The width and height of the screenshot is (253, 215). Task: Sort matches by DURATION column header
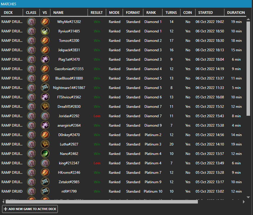tap(236, 13)
